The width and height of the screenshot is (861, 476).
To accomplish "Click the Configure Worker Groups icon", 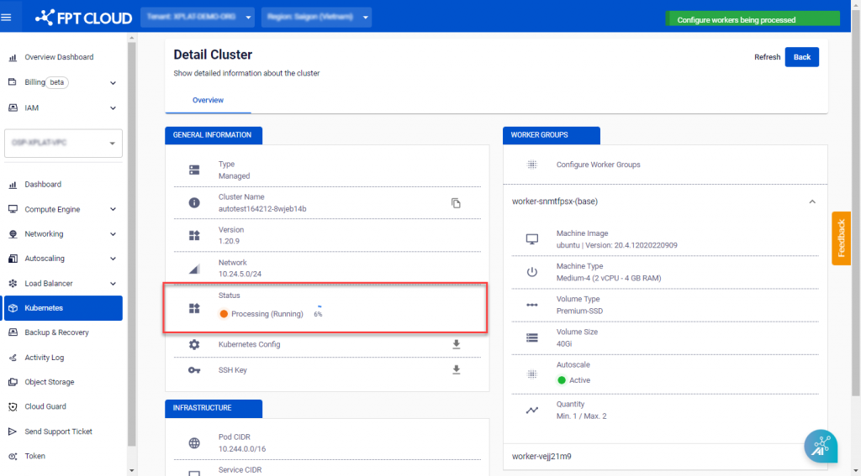I will [531, 165].
